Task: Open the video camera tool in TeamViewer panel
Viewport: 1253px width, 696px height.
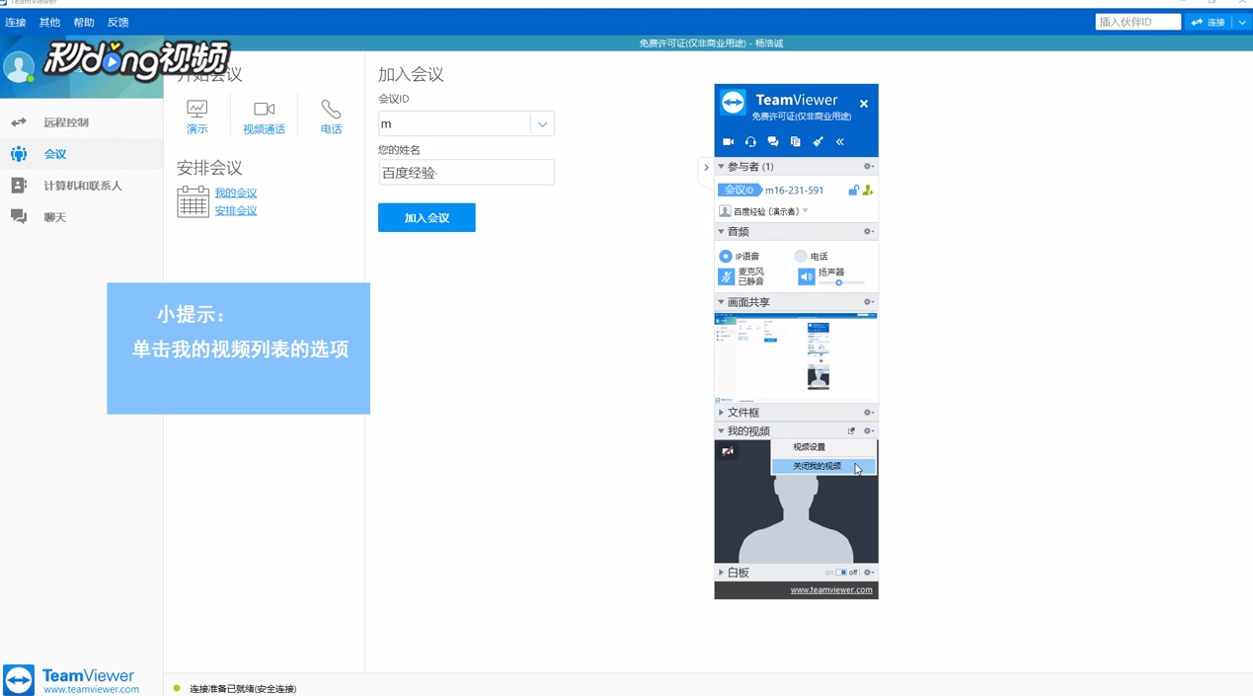Action: [728, 142]
